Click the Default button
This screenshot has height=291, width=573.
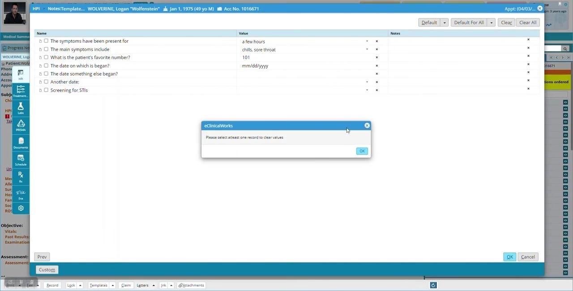[x=429, y=22]
